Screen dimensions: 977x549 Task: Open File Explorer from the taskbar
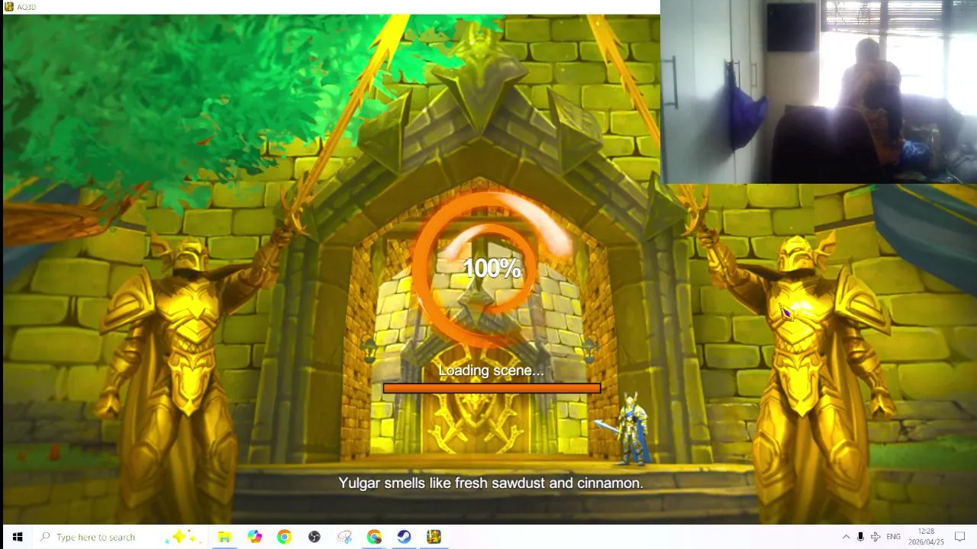click(224, 537)
